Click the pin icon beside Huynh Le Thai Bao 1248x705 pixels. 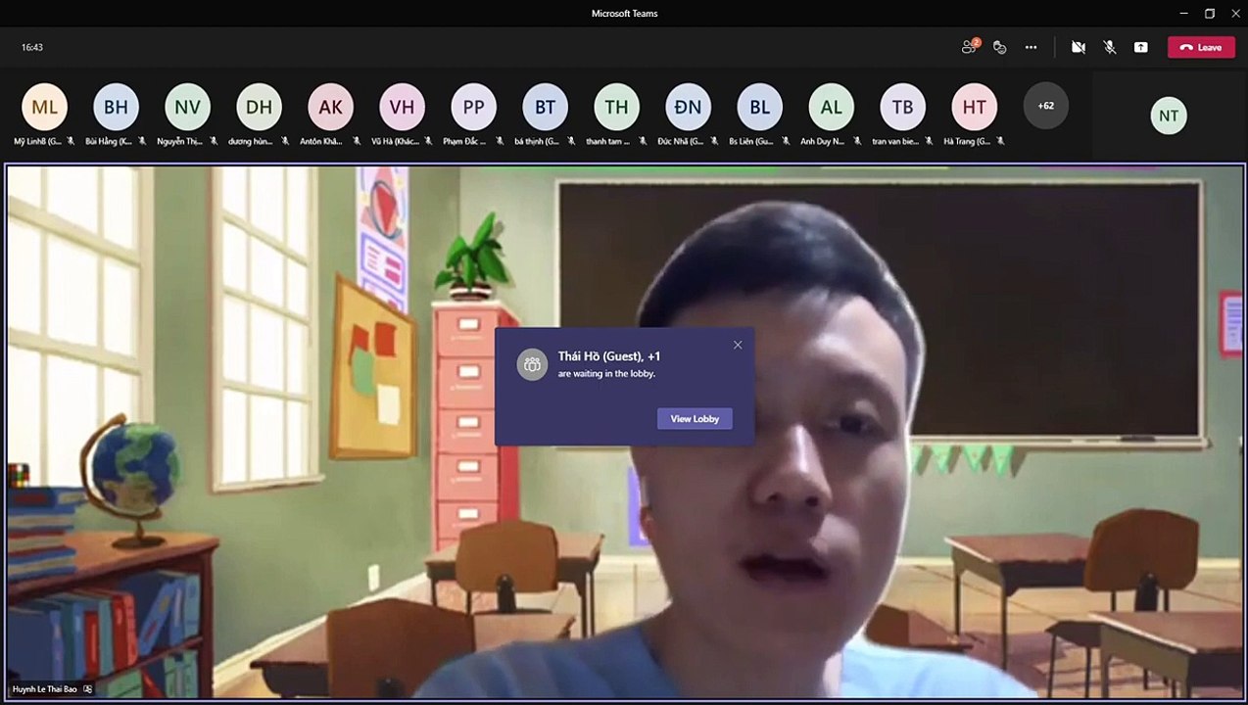click(88, 689)
